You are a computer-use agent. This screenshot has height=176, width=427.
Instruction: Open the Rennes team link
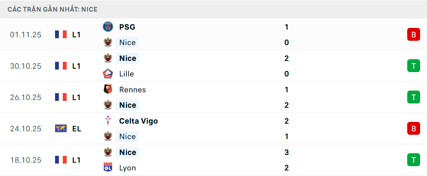tap(132, 90)
